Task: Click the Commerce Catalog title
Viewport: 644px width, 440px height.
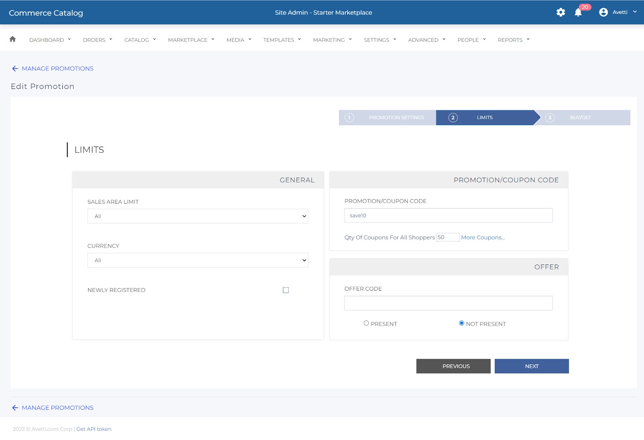Action: [x=46, y=13]
